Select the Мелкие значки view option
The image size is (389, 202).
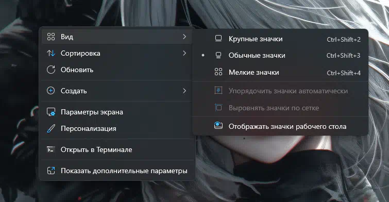(x=280, y=72)
